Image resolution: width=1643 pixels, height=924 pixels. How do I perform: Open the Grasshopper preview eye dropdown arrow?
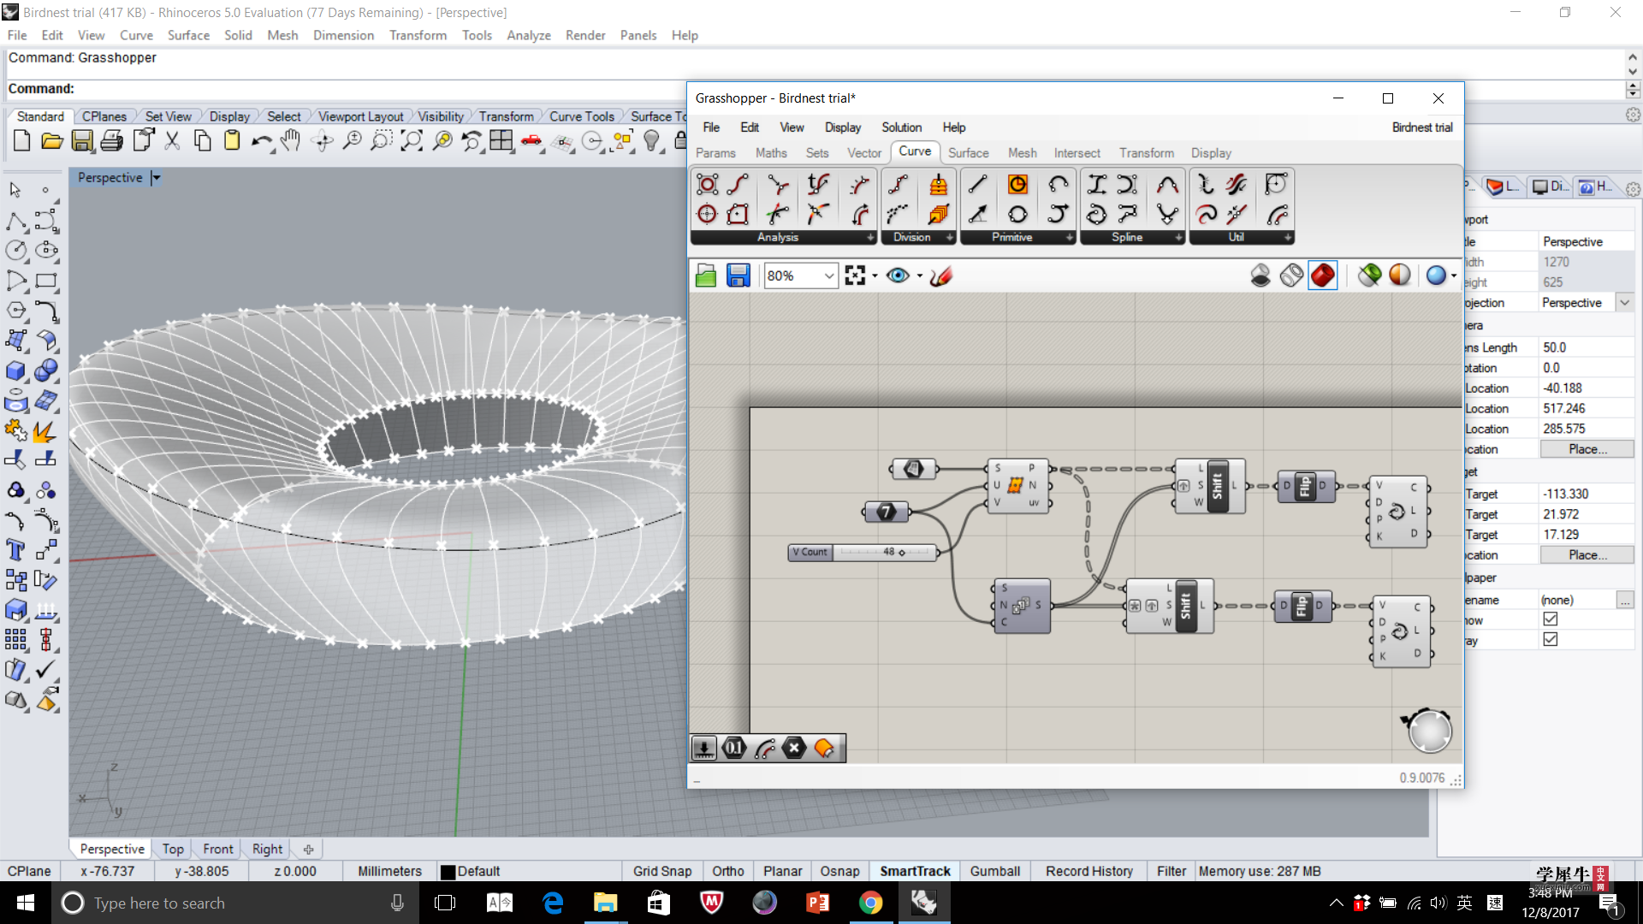click(920, 276)
